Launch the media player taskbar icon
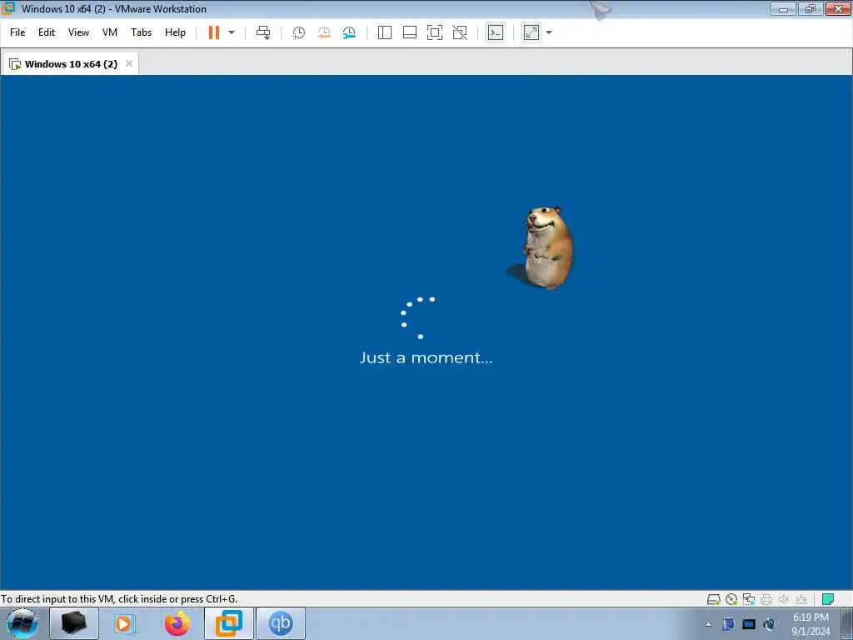Viewport: 853px width, 640px height. tap(125, 623)
